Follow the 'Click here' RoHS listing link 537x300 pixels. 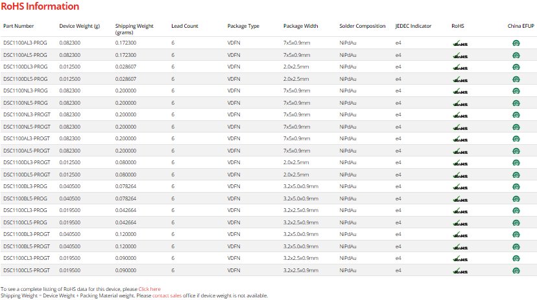(149, 289)
